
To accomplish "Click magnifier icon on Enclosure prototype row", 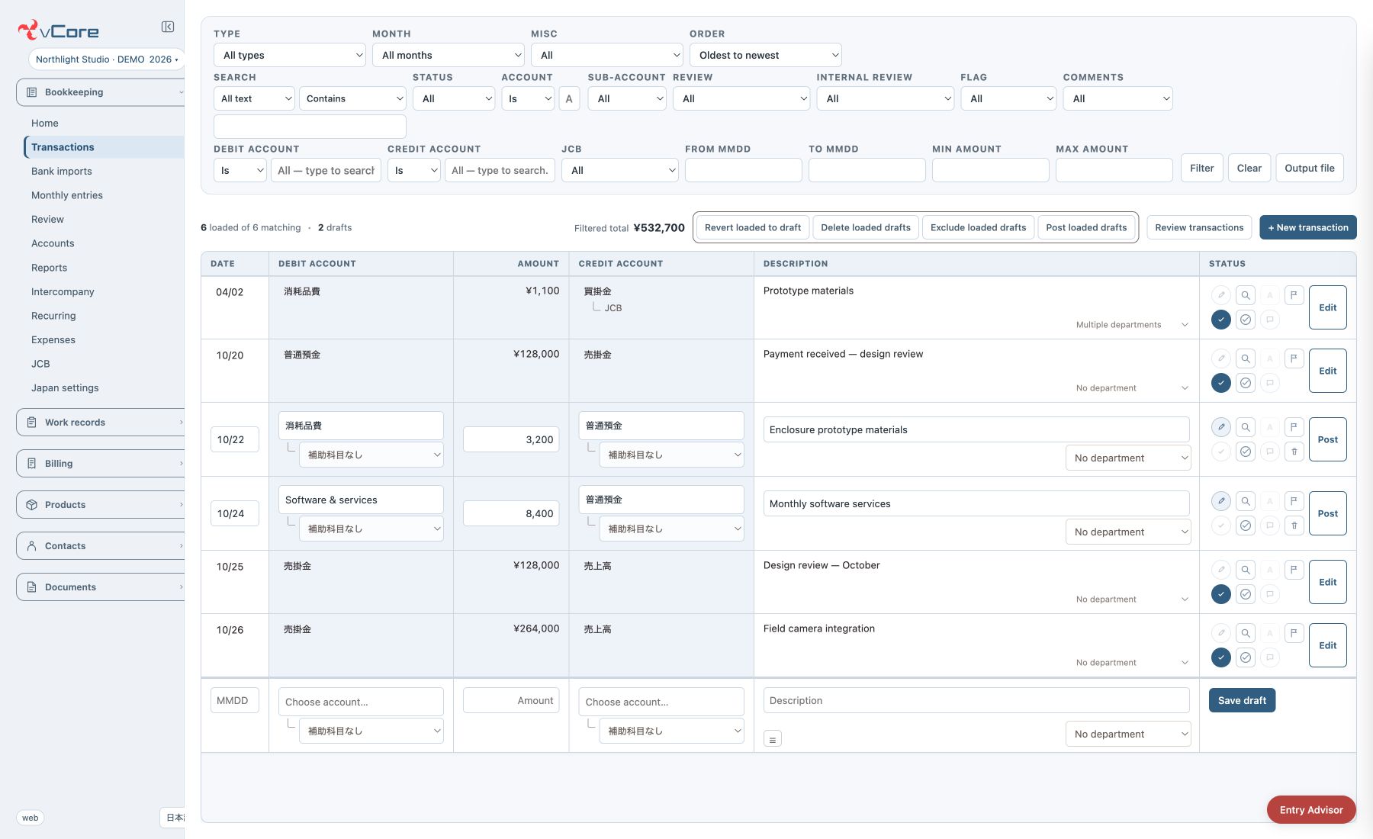I will 1245,427.
